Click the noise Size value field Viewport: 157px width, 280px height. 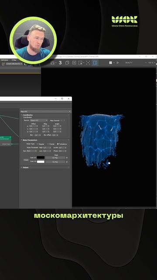click(32, 151)
